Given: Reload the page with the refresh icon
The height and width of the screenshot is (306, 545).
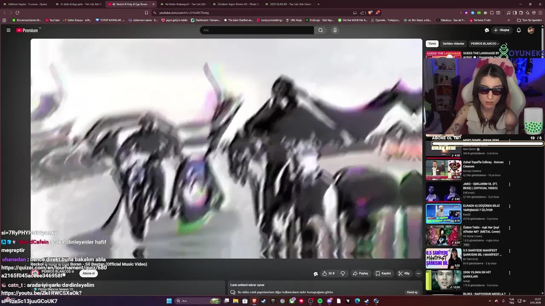Looking at the screenshot, I should [x=17, y=13].
